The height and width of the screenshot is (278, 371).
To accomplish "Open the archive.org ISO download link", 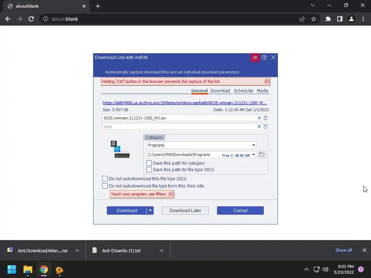I will [185, 103].
